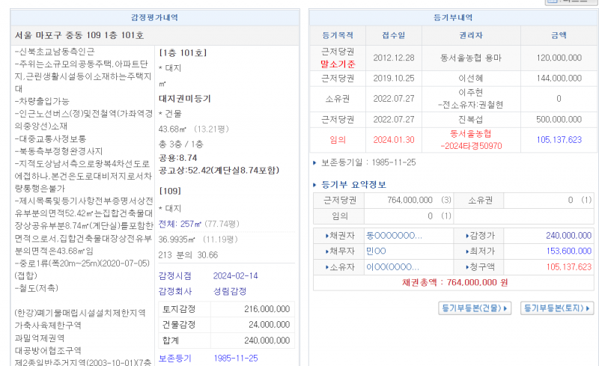Screen dimensions: 599x366
Task: Click the appraiser name 성림감정
Action: click(x=231, y=291)
